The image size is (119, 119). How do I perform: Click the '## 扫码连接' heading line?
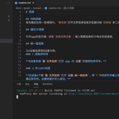click(x=33, y=19)
